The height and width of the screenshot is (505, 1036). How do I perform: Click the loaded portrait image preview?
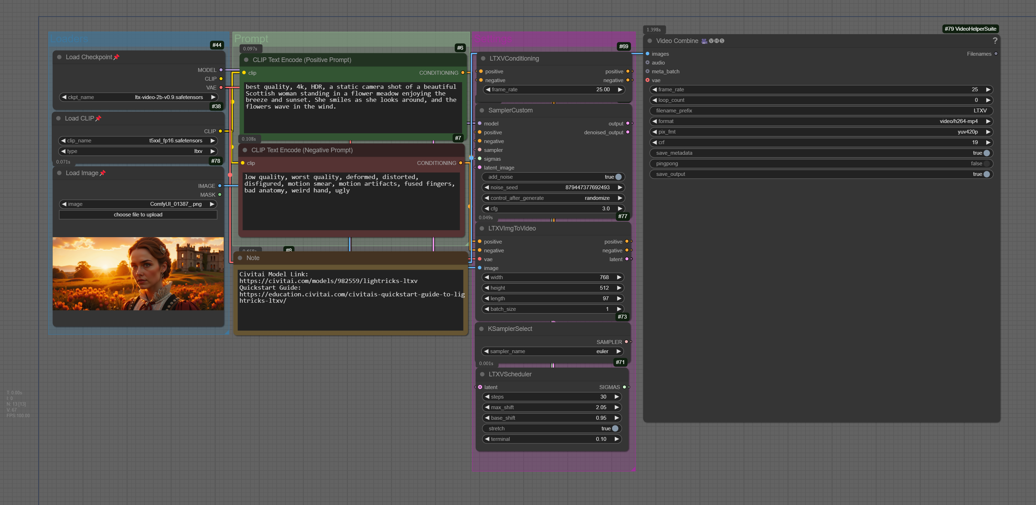[138, 273]
